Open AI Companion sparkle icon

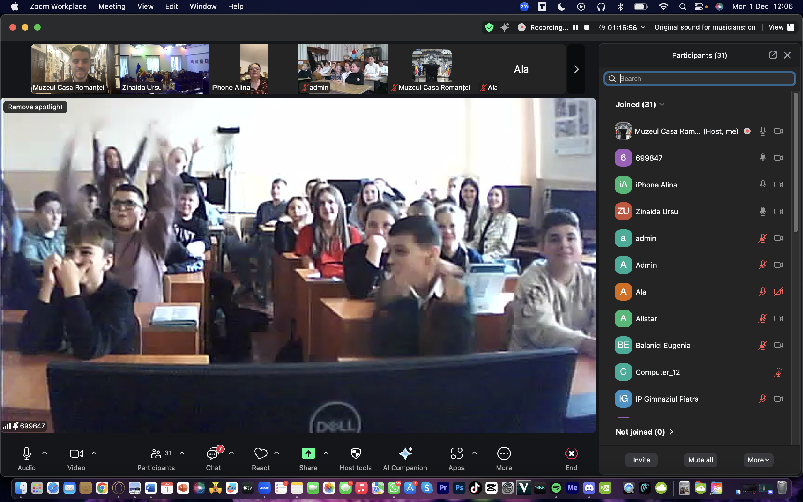(405, 453)
